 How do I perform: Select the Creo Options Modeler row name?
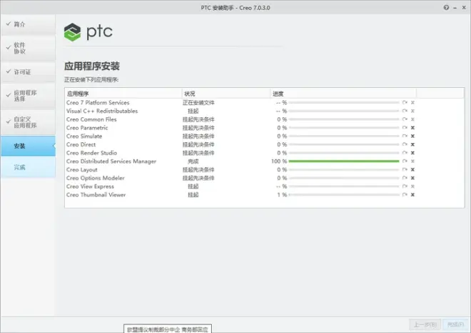pos(96,178)
